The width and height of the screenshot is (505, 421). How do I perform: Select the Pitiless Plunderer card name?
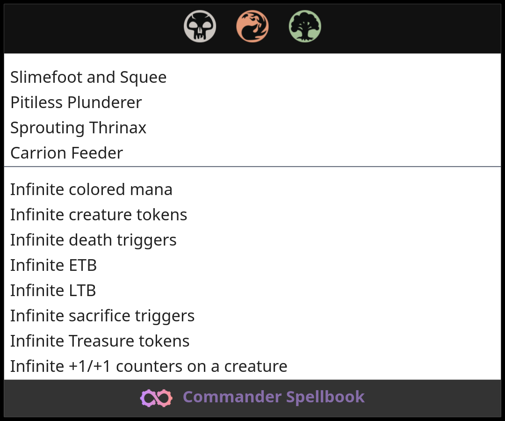coord(76,102)
